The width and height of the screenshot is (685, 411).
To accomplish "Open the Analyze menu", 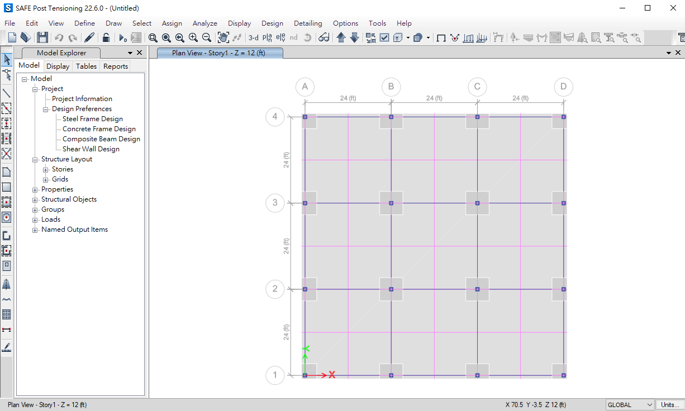I will [204, 23].
